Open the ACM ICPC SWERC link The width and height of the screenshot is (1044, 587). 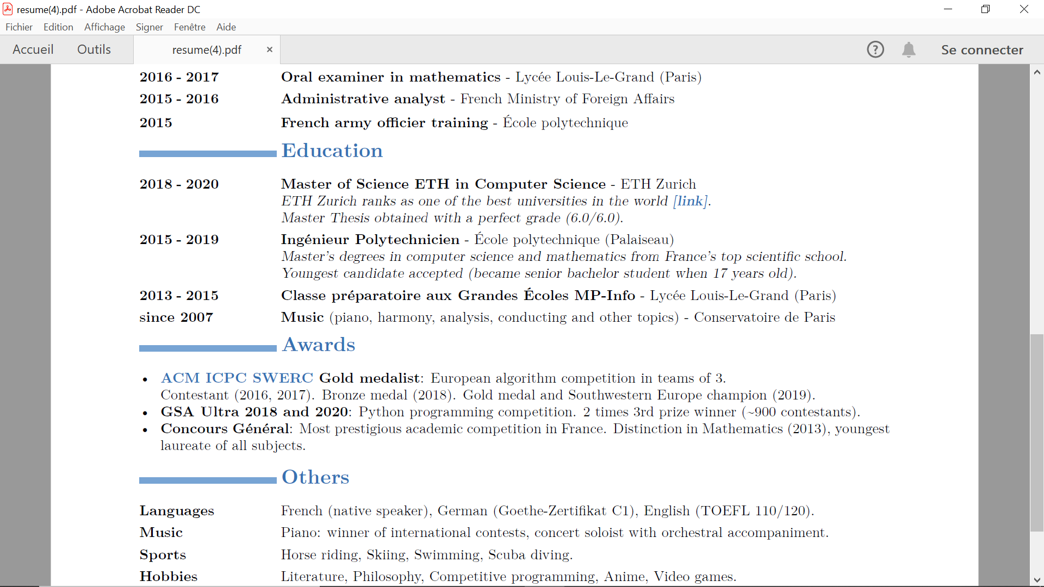237,378
